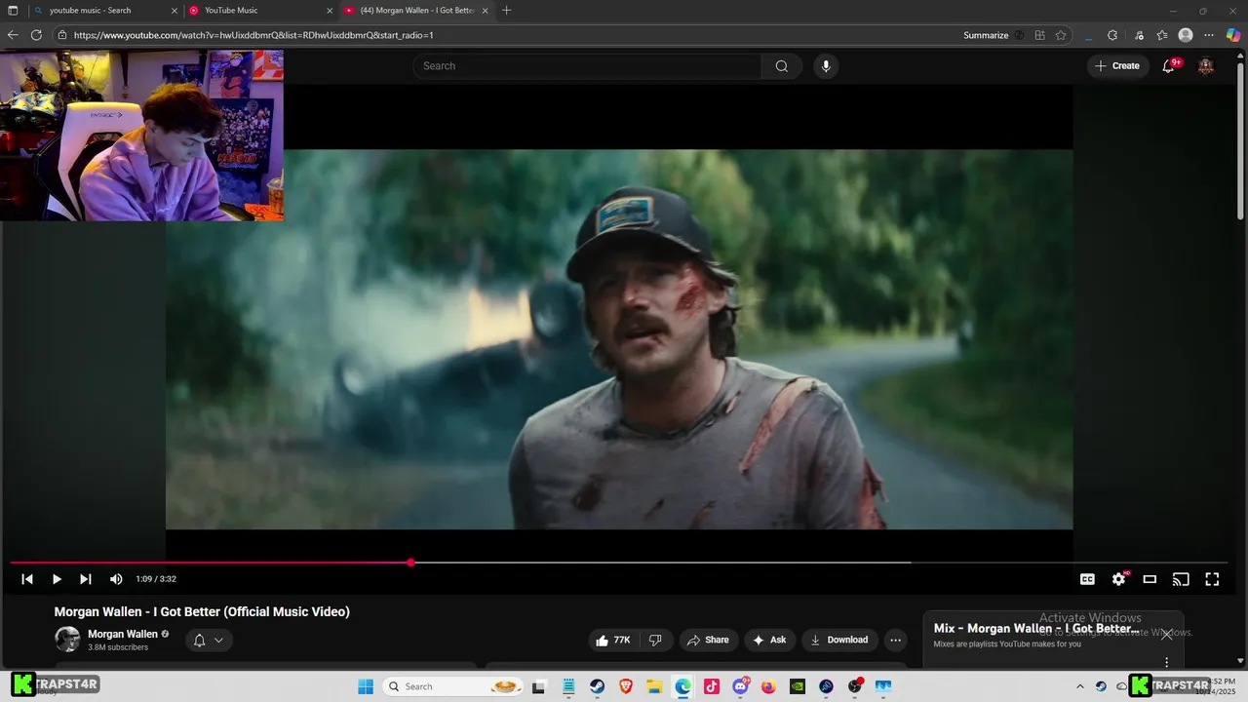The height and width of the screenshot is (702, 1248).
Task: Open File Explorer from taskbar
Action: (x=654, y=686)
